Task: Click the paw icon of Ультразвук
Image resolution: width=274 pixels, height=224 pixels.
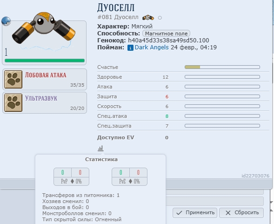Action: (13, 102)
